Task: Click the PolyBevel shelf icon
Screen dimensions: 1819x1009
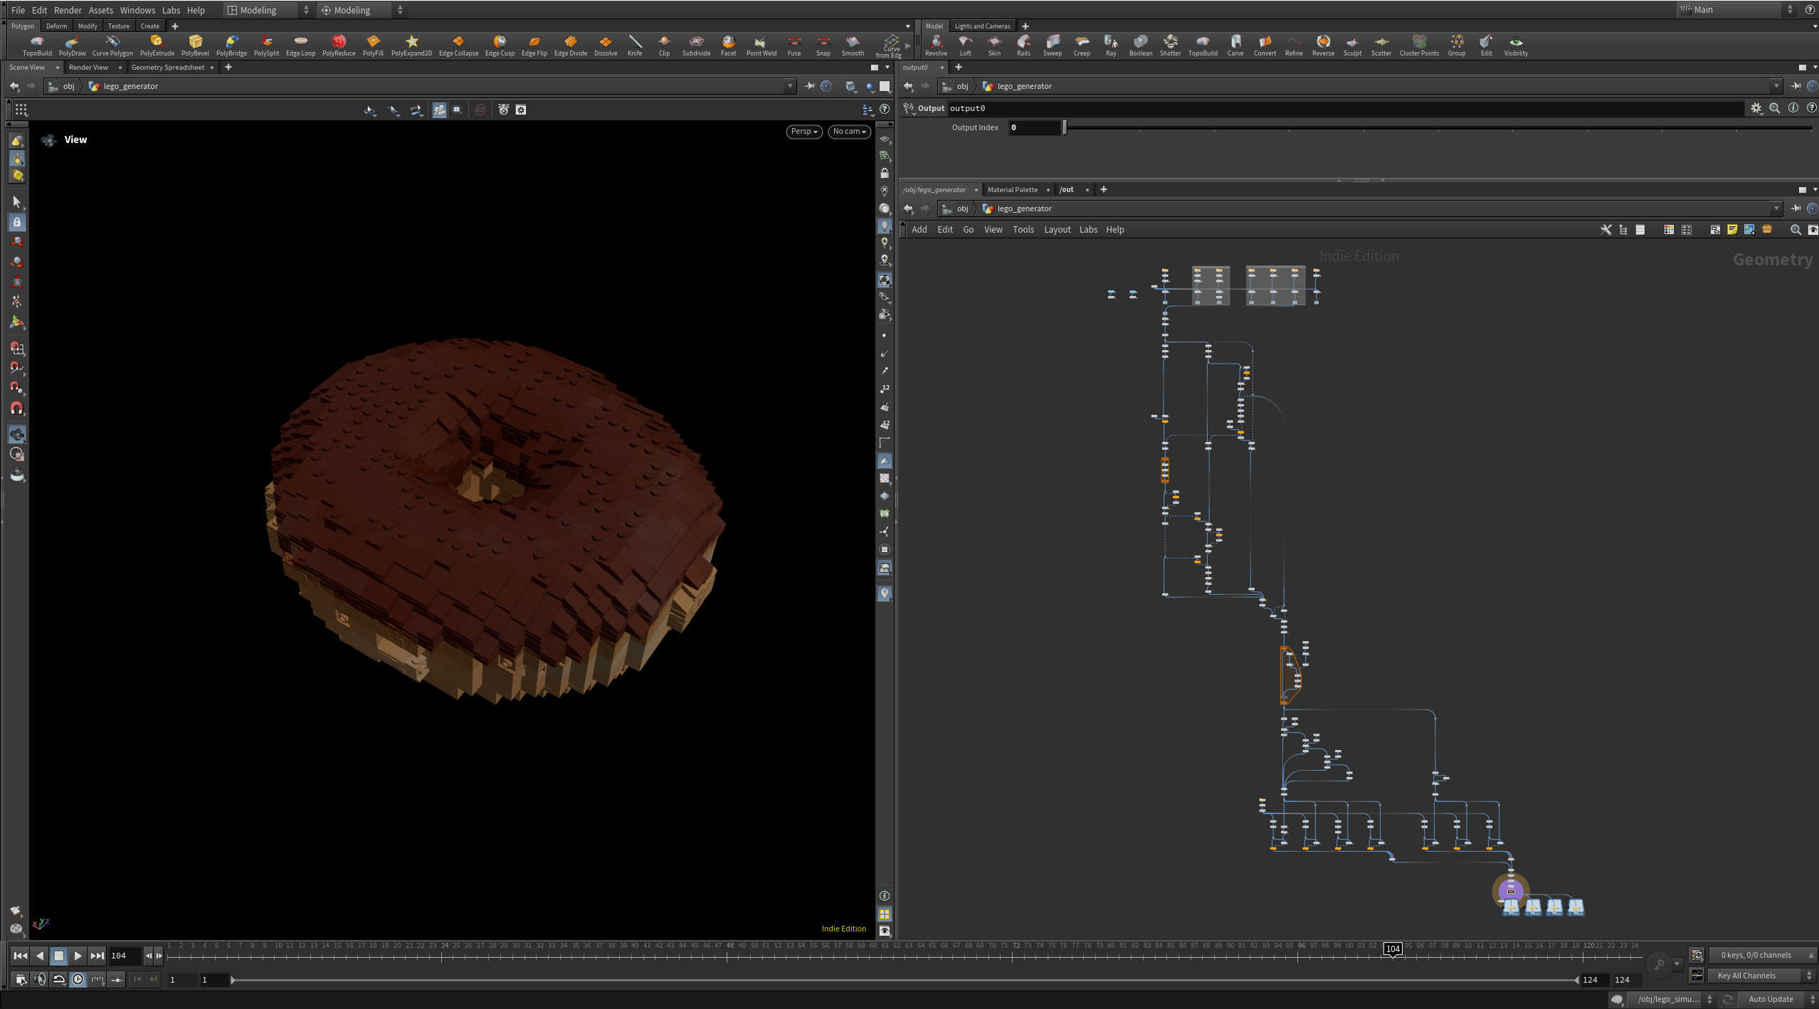Action: 195,46
